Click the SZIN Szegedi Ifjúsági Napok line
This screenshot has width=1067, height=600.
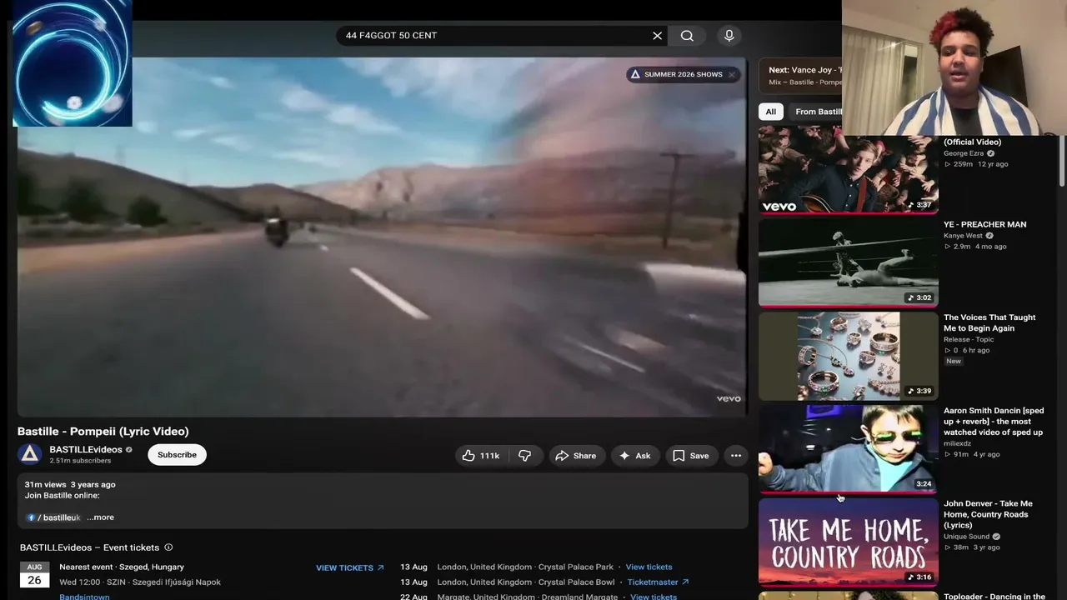pos(140,582)
